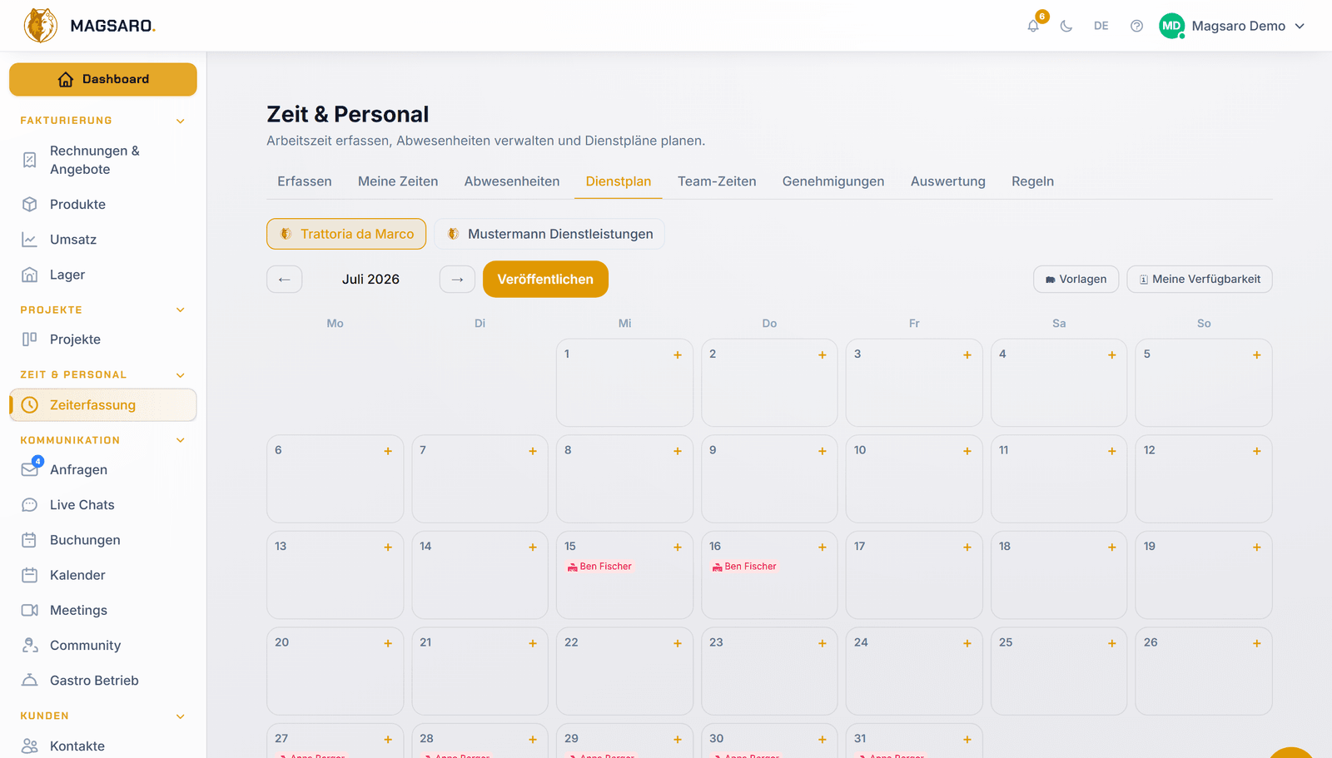Screen dimensions: 1332x758
Task: Open the help question mark icon
Action: pyautogui.click(x=1136, y=26)
